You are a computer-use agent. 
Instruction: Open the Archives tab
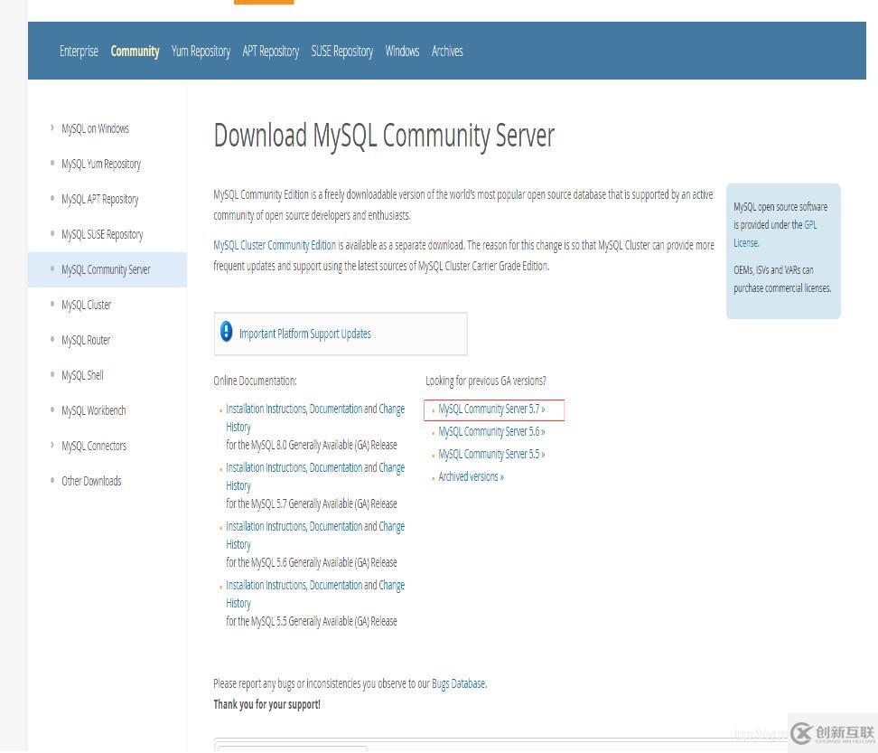coord(447,52)
